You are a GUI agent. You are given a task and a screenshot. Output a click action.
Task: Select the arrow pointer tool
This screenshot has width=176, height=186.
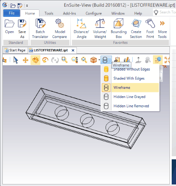click(16, 60)
